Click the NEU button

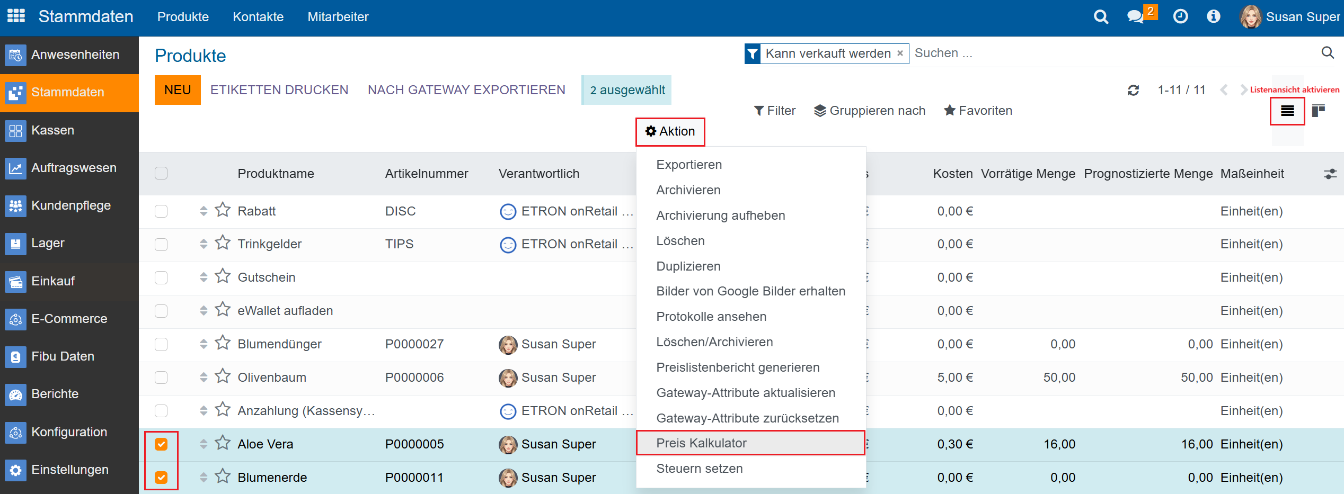coord(177,89)
